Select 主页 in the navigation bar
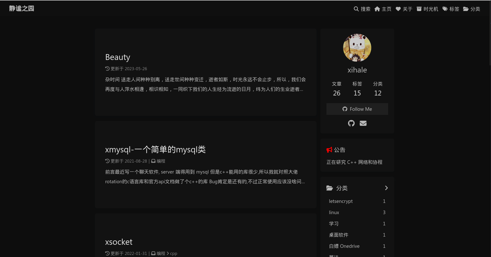This screenshot has width=491, height=257. point(386,9)
